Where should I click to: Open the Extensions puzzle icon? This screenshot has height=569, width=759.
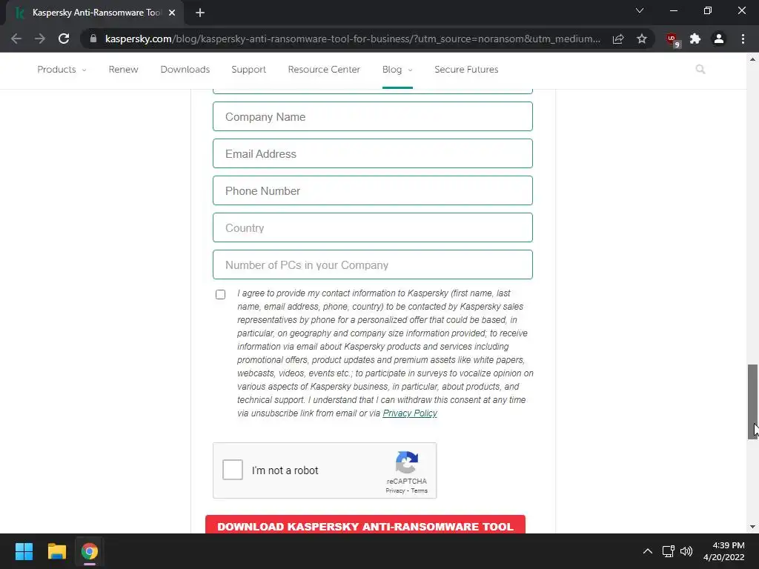[x=695, y=39]
